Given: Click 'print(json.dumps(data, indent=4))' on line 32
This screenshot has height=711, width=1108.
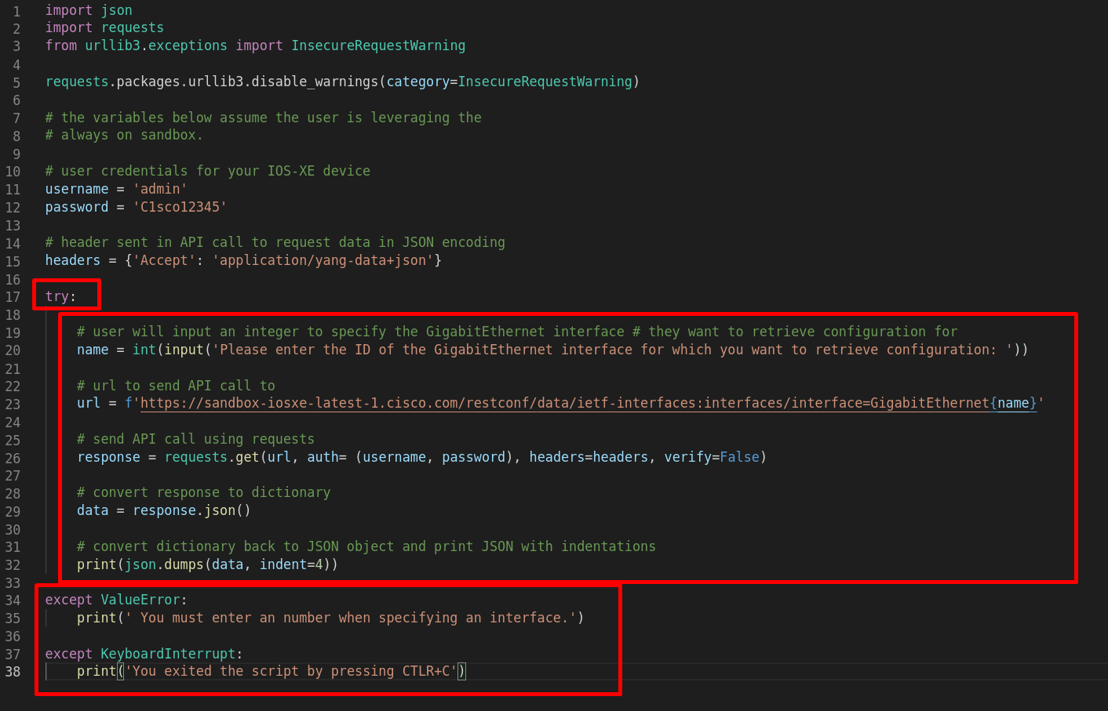Looking at the screenshot, I should click(x=207, y=564).
